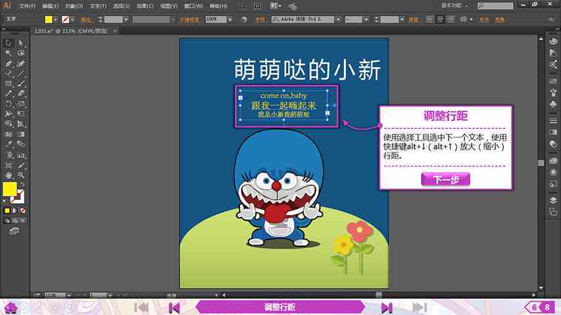Open the 对象(O) menu
The height and width of the screenshot is (315, 561).
(x=74, y=6)
